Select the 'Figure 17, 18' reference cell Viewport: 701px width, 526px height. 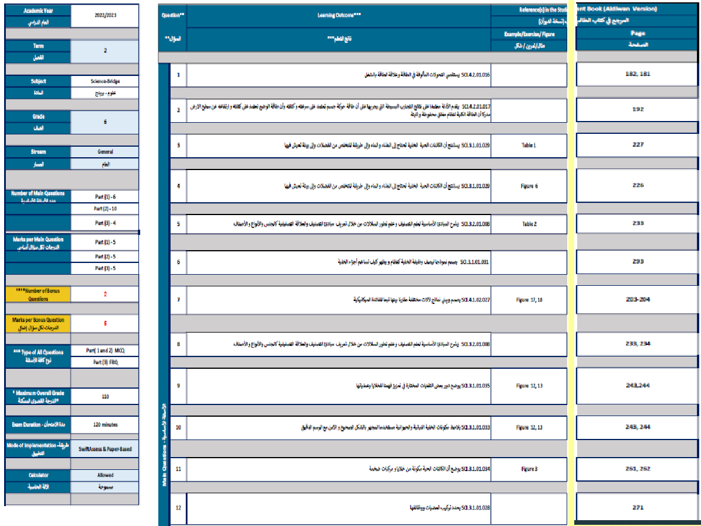(x=529, y=299)
